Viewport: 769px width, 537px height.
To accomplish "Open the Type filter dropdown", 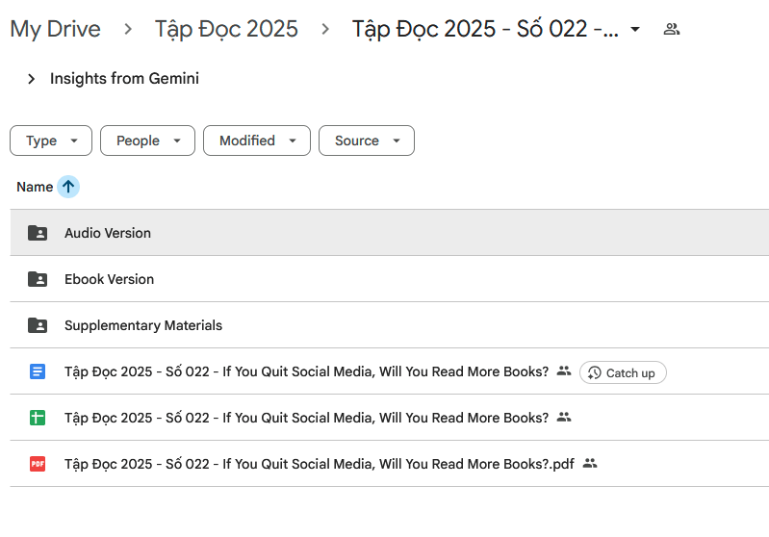I will click(51, 141).
